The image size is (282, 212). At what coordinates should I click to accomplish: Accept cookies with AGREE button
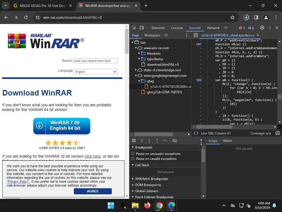93,191
